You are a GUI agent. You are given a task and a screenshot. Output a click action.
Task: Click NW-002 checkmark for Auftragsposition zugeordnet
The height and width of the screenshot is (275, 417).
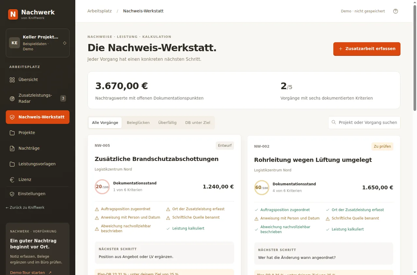pyautogui.click(x=256, y=210)
